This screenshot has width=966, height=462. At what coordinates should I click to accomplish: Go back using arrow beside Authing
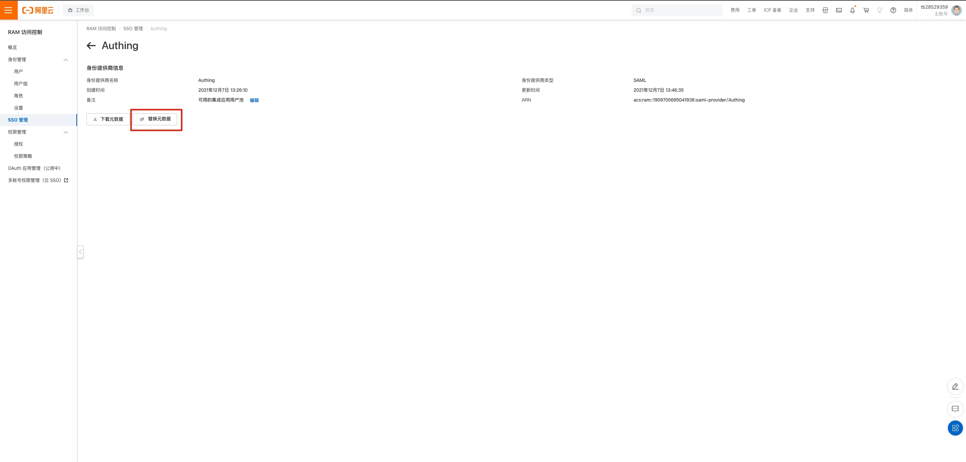point(91,46)
